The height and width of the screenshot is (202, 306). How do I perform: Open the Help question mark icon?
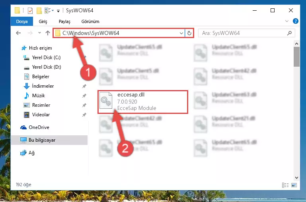[x=296, y=21]
